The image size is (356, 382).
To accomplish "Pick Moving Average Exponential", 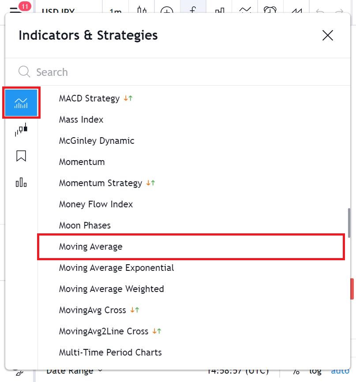I will click(116, 268).
